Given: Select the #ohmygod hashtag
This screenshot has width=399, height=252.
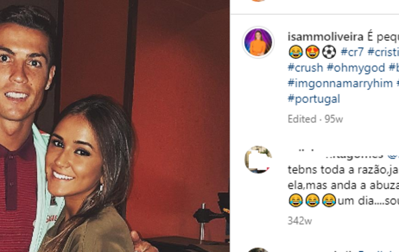Looking at the screenshot, I should (x=356, y=68).
